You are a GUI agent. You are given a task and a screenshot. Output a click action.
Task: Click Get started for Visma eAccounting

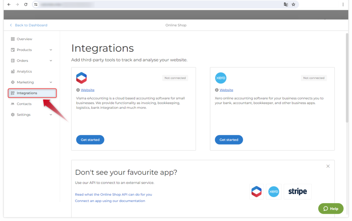click(x=90, y=140)
